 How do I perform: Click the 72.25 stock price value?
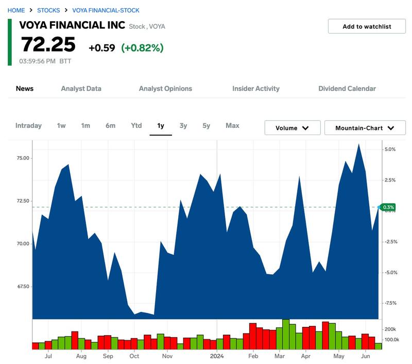click(x=48, y=44)
